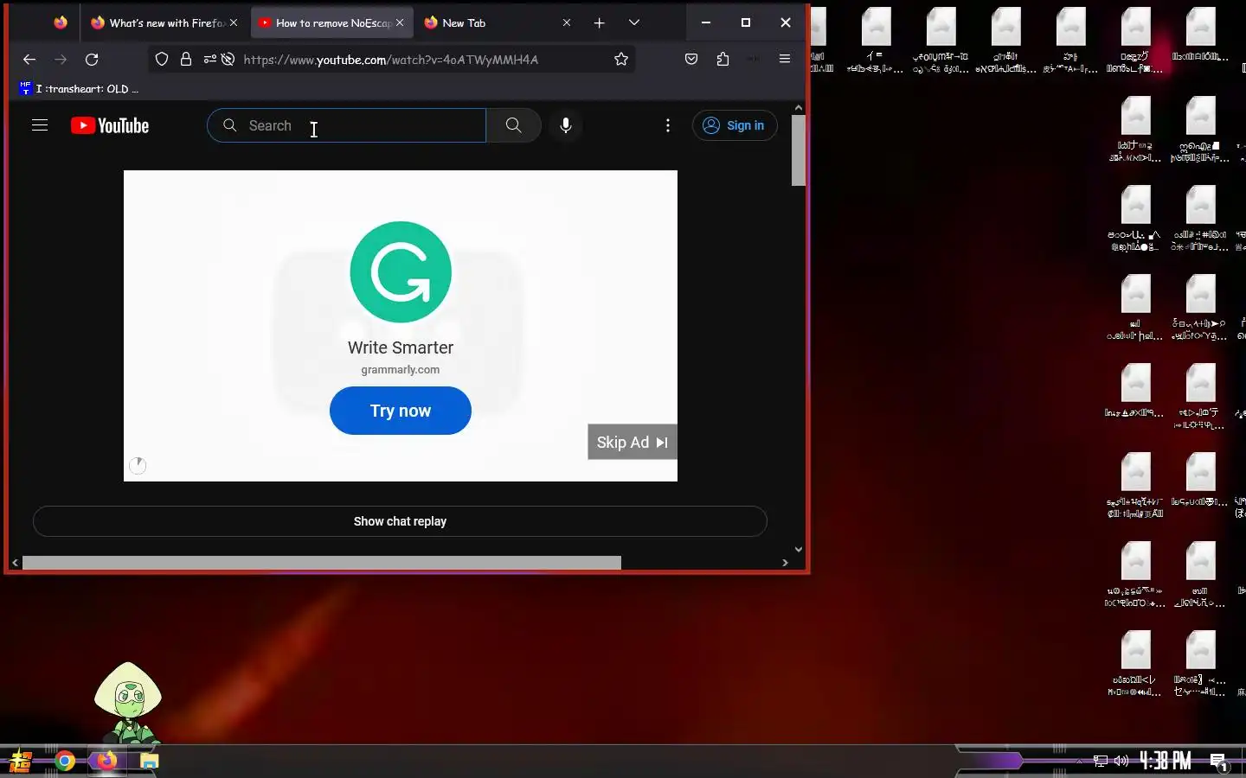Click the scroll down arrow of page
This screenshot has width=1246, height=778.
[x=799, y=549]
